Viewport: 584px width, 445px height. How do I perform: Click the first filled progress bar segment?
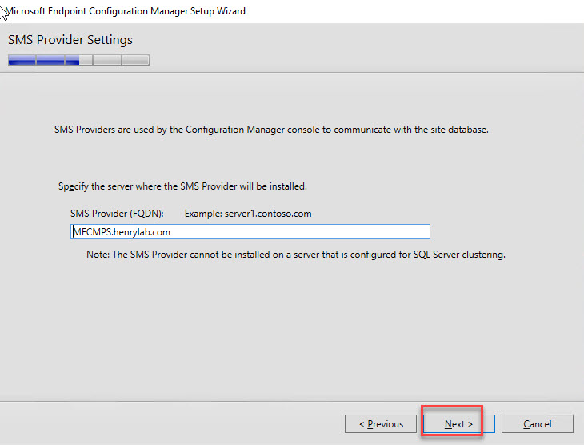22,60
